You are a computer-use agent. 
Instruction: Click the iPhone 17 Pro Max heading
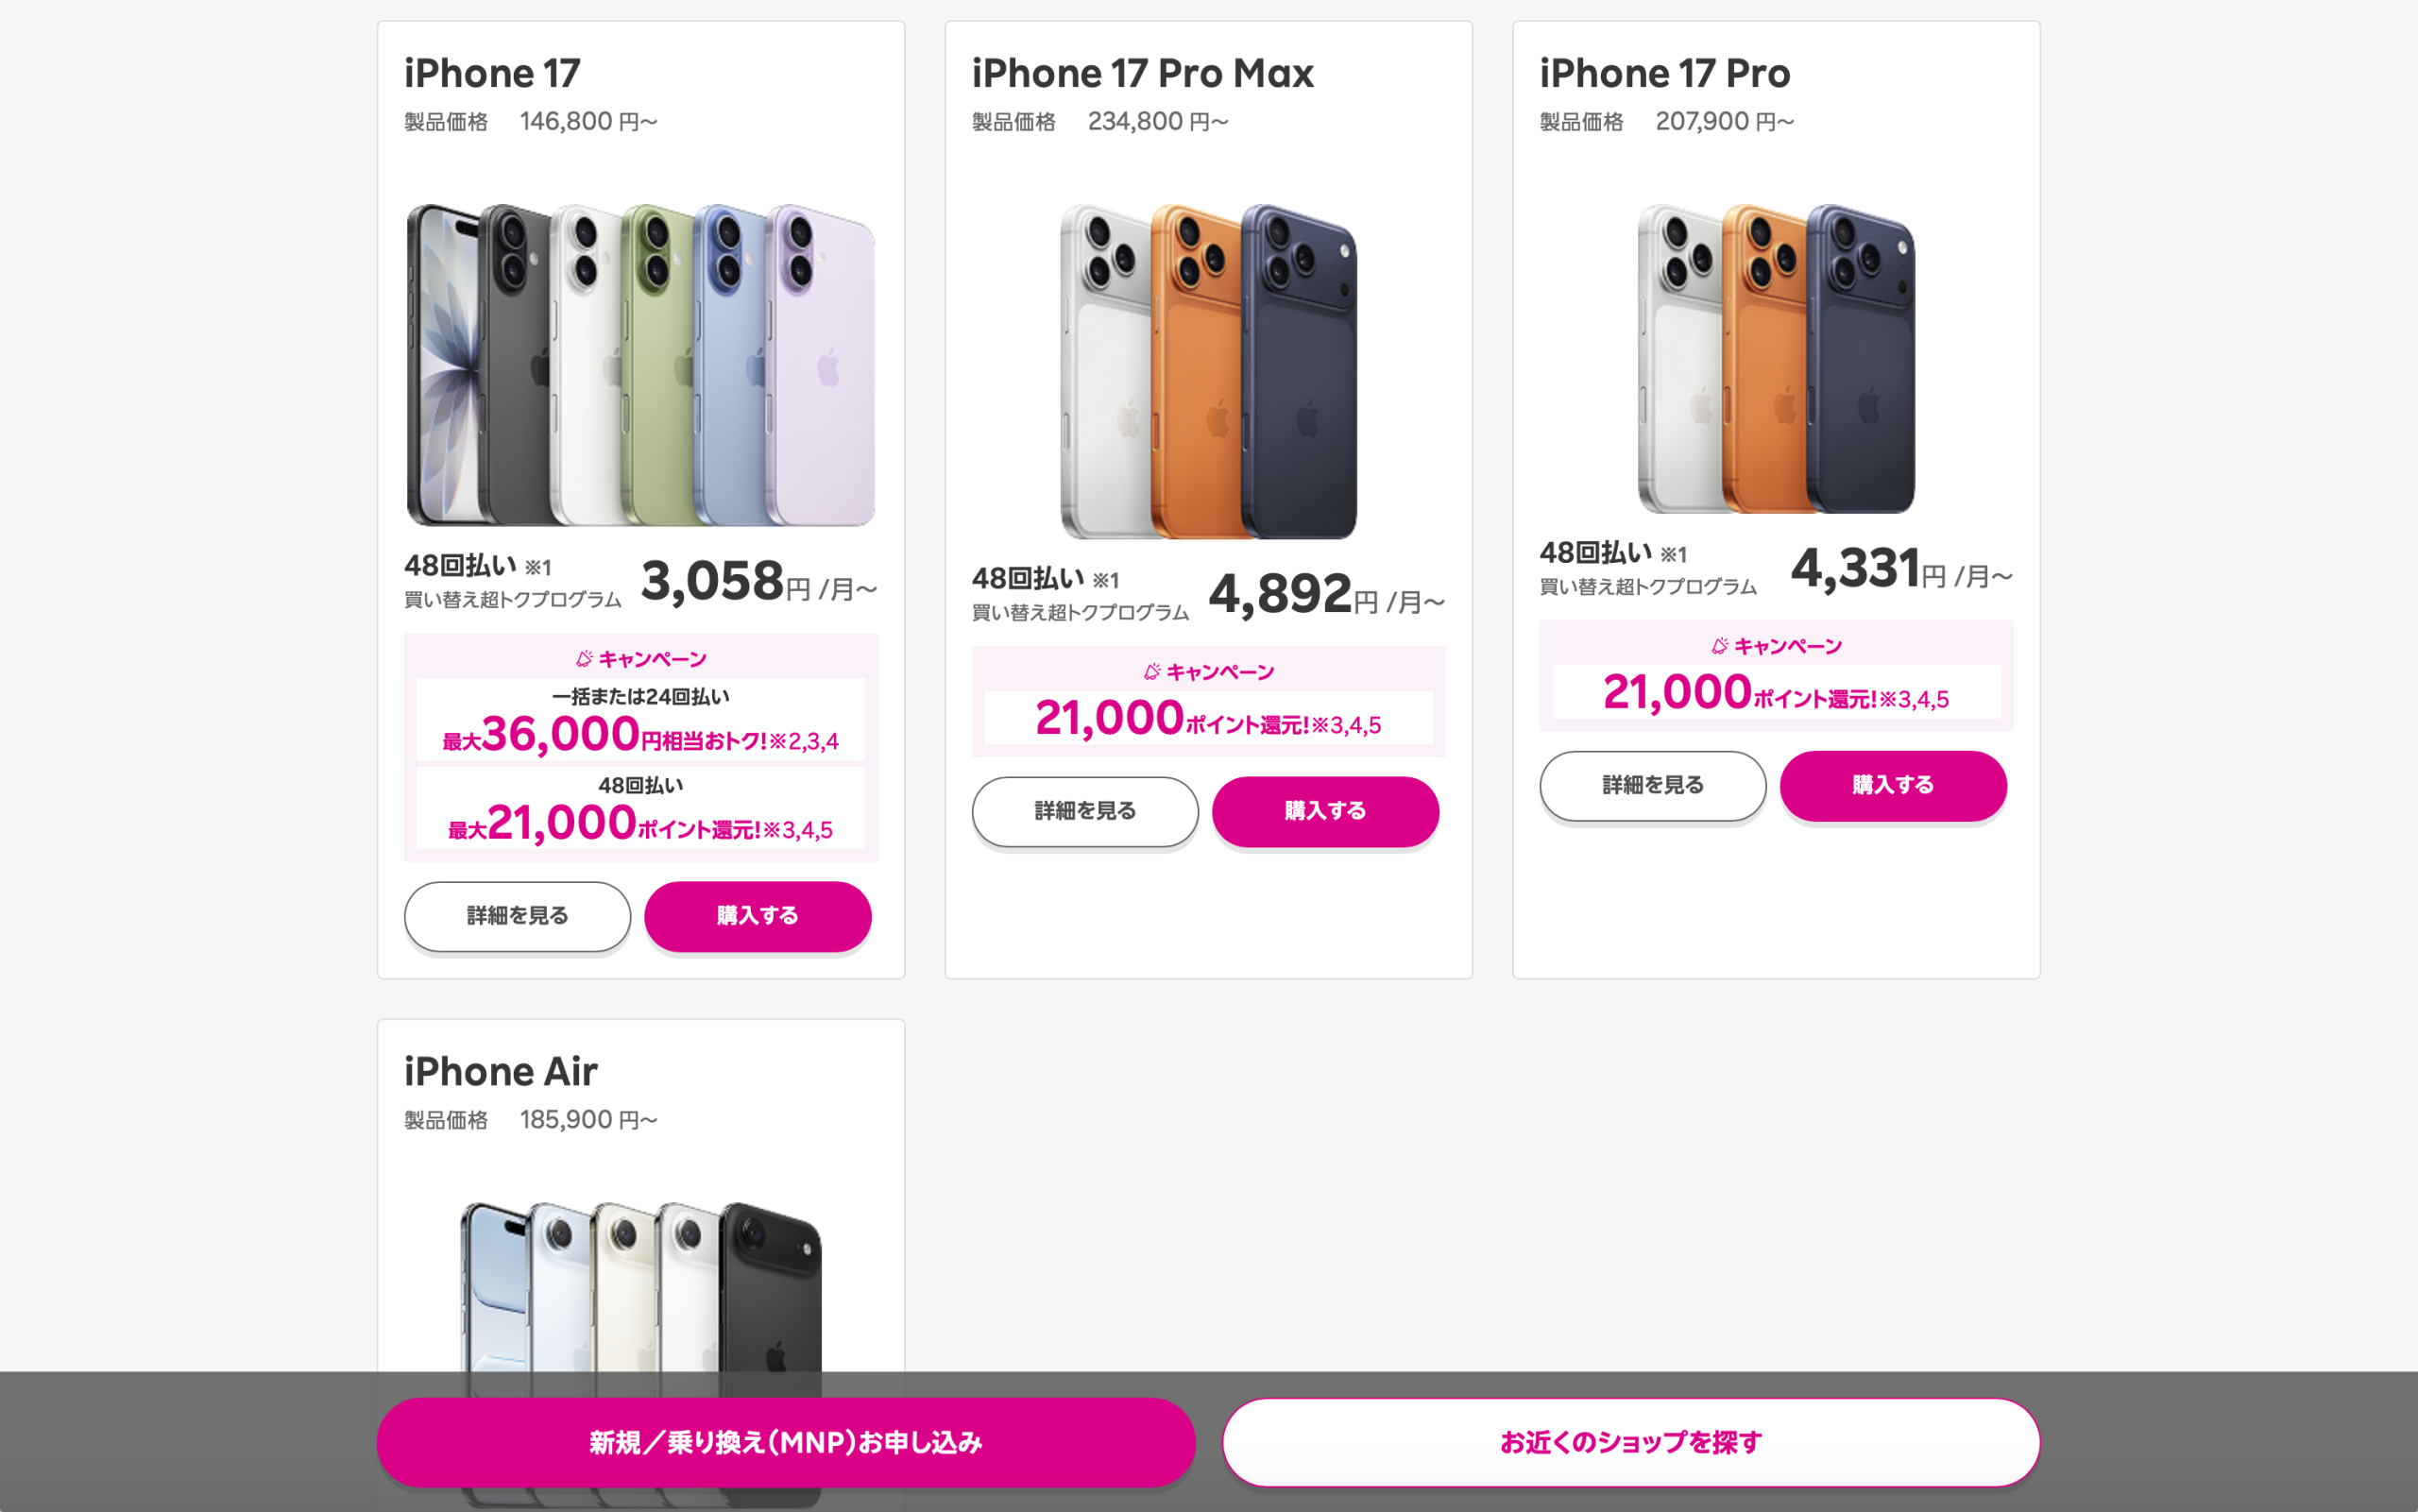pyautogui.click(x=1142, y=73)
